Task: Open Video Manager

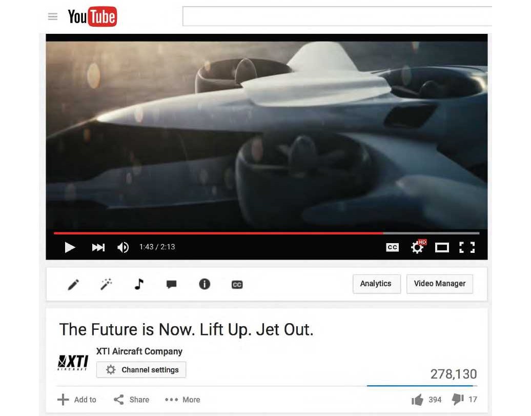Action: point(440,284)
